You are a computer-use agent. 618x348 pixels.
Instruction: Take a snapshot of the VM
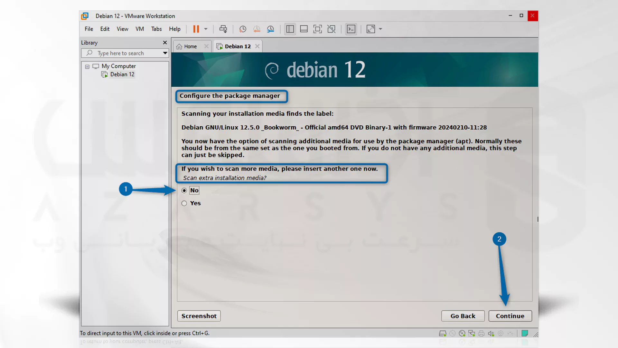243,29
